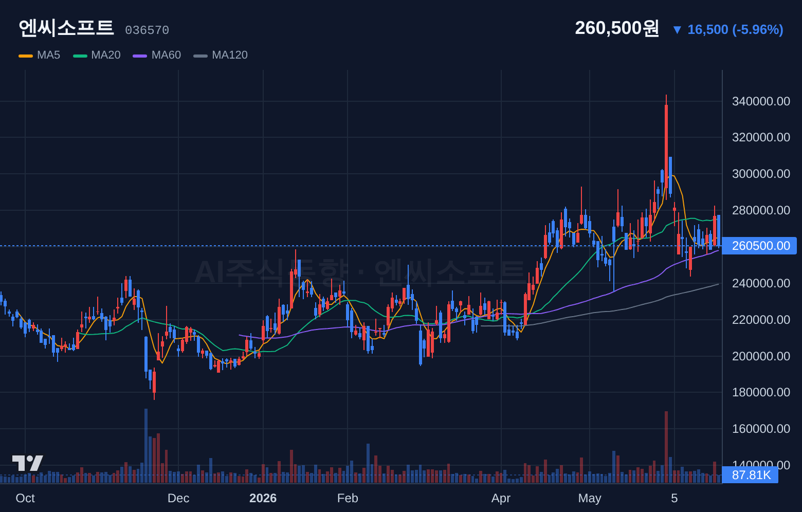This screenshot has height=512, width=802.
Task: Click the Apr time axis label
Action: tap(501, 498)
